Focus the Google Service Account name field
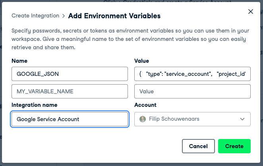The image size is (263, 166). click(70, 119)
